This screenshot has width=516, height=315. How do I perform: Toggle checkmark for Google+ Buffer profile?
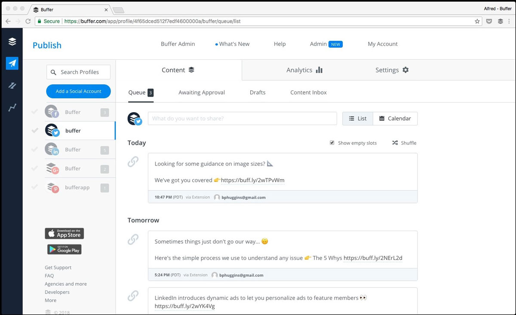[x=35, y=168]
